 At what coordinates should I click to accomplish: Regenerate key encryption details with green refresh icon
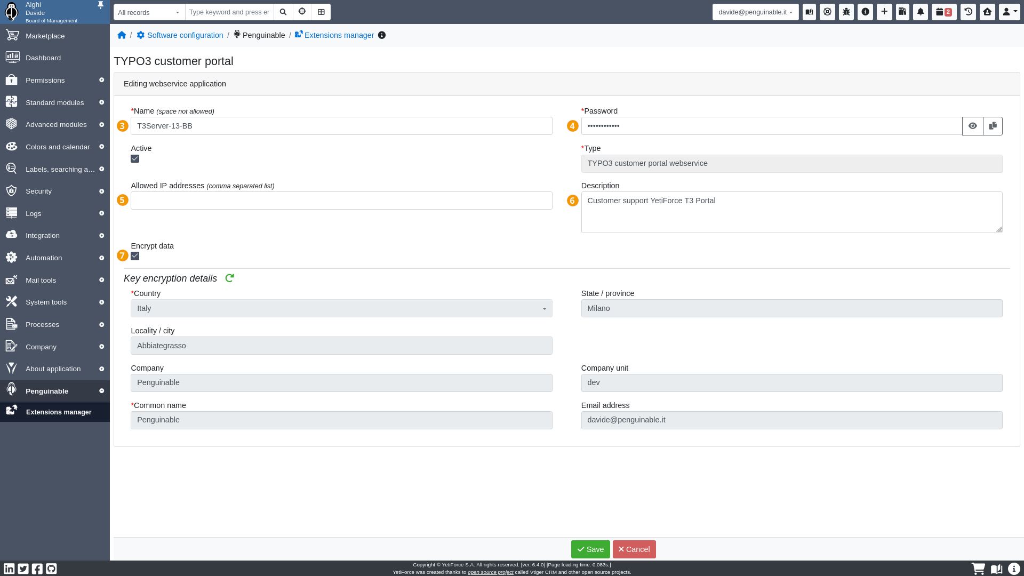point(229,278)
